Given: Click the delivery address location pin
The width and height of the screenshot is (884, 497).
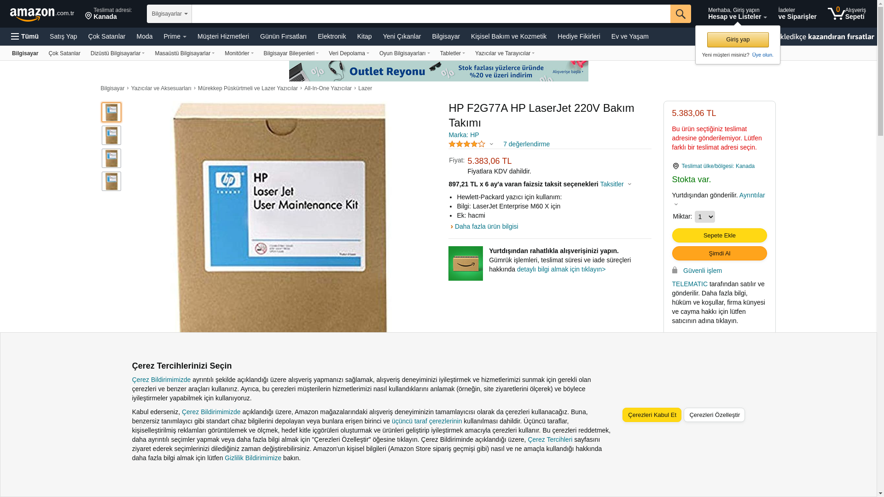Looking at the screenshot, I should pyautogui.click(x=88, y=16).
